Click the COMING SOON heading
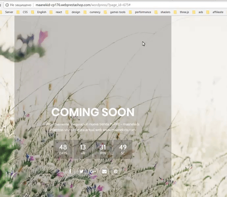Screen dimensions: 227x197 pos(93,112)
